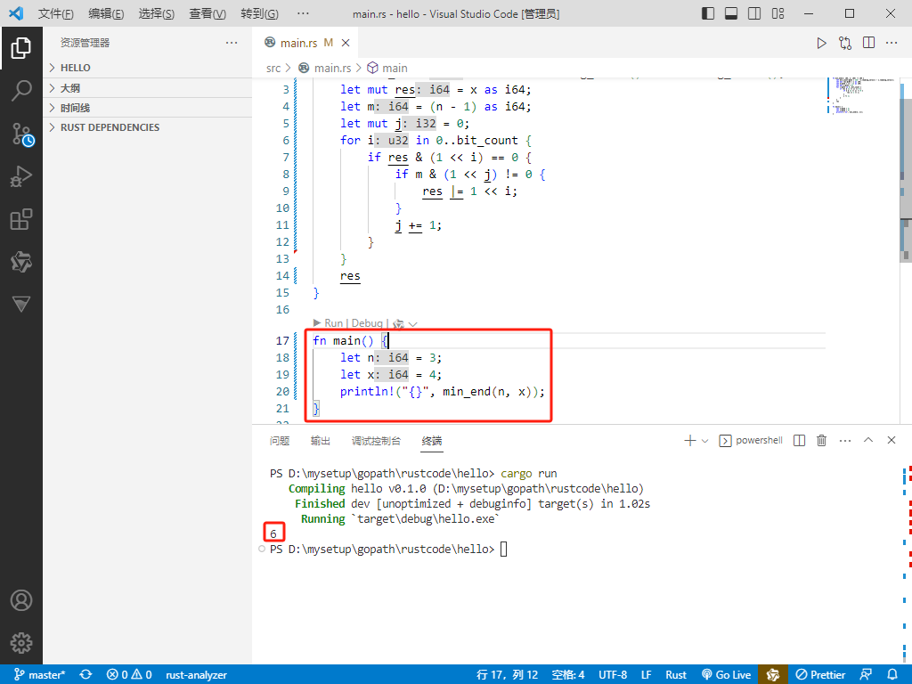
Task: Select the main.rs editor tab
Action: [305, 43]
